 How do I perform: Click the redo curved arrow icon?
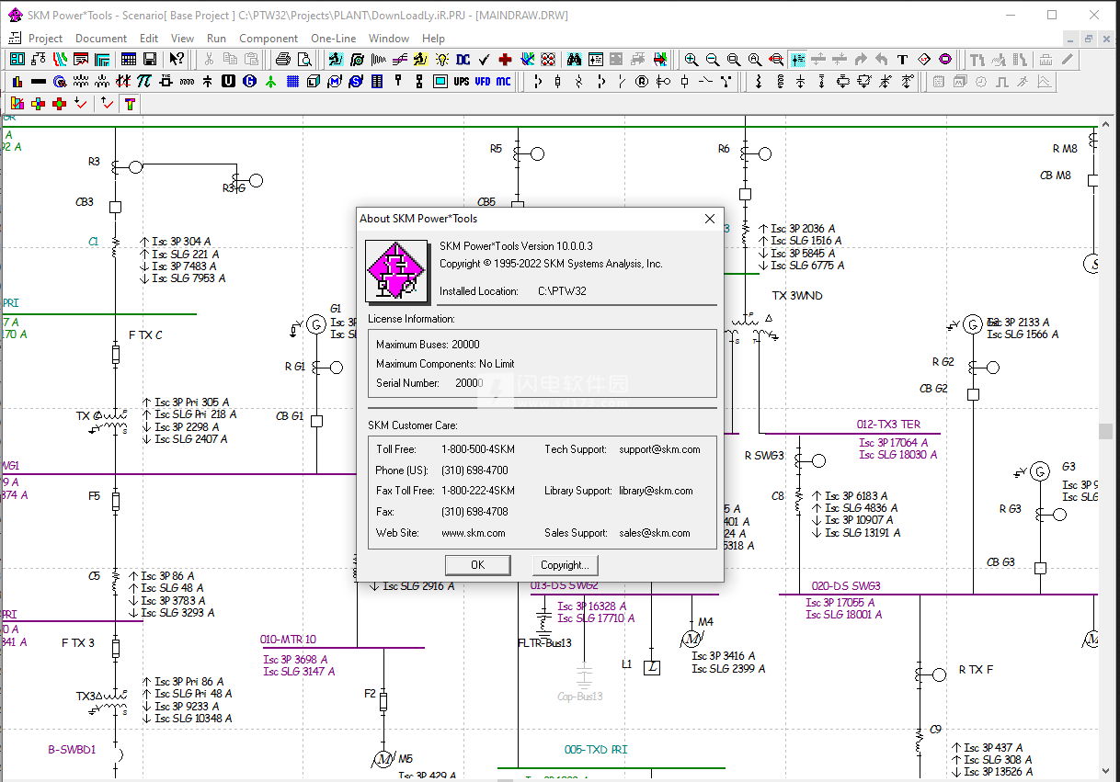tap(861, 59)
